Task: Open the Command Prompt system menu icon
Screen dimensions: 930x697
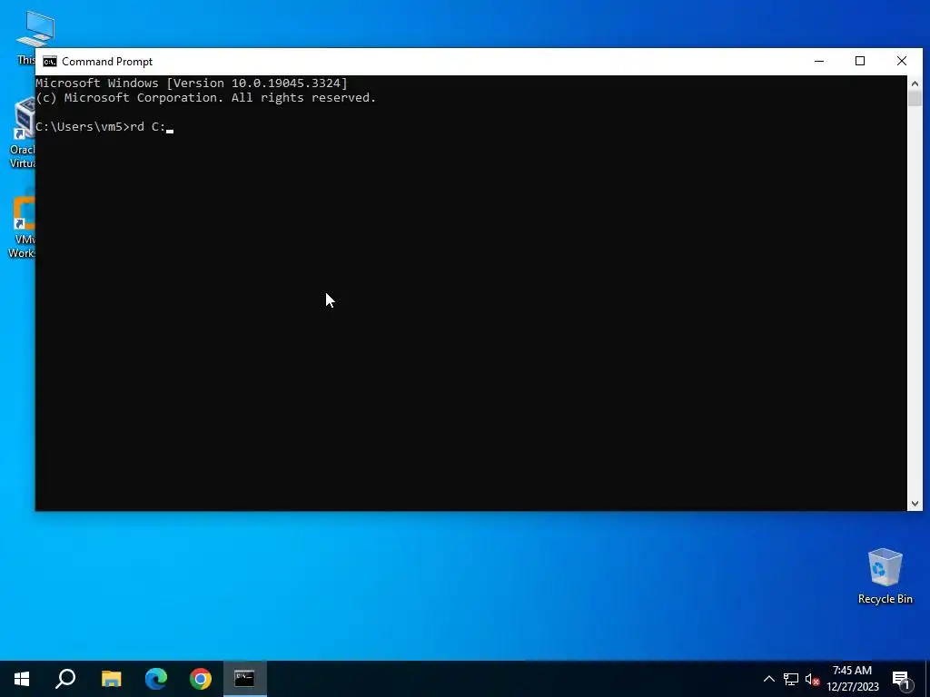Action: 50,62
